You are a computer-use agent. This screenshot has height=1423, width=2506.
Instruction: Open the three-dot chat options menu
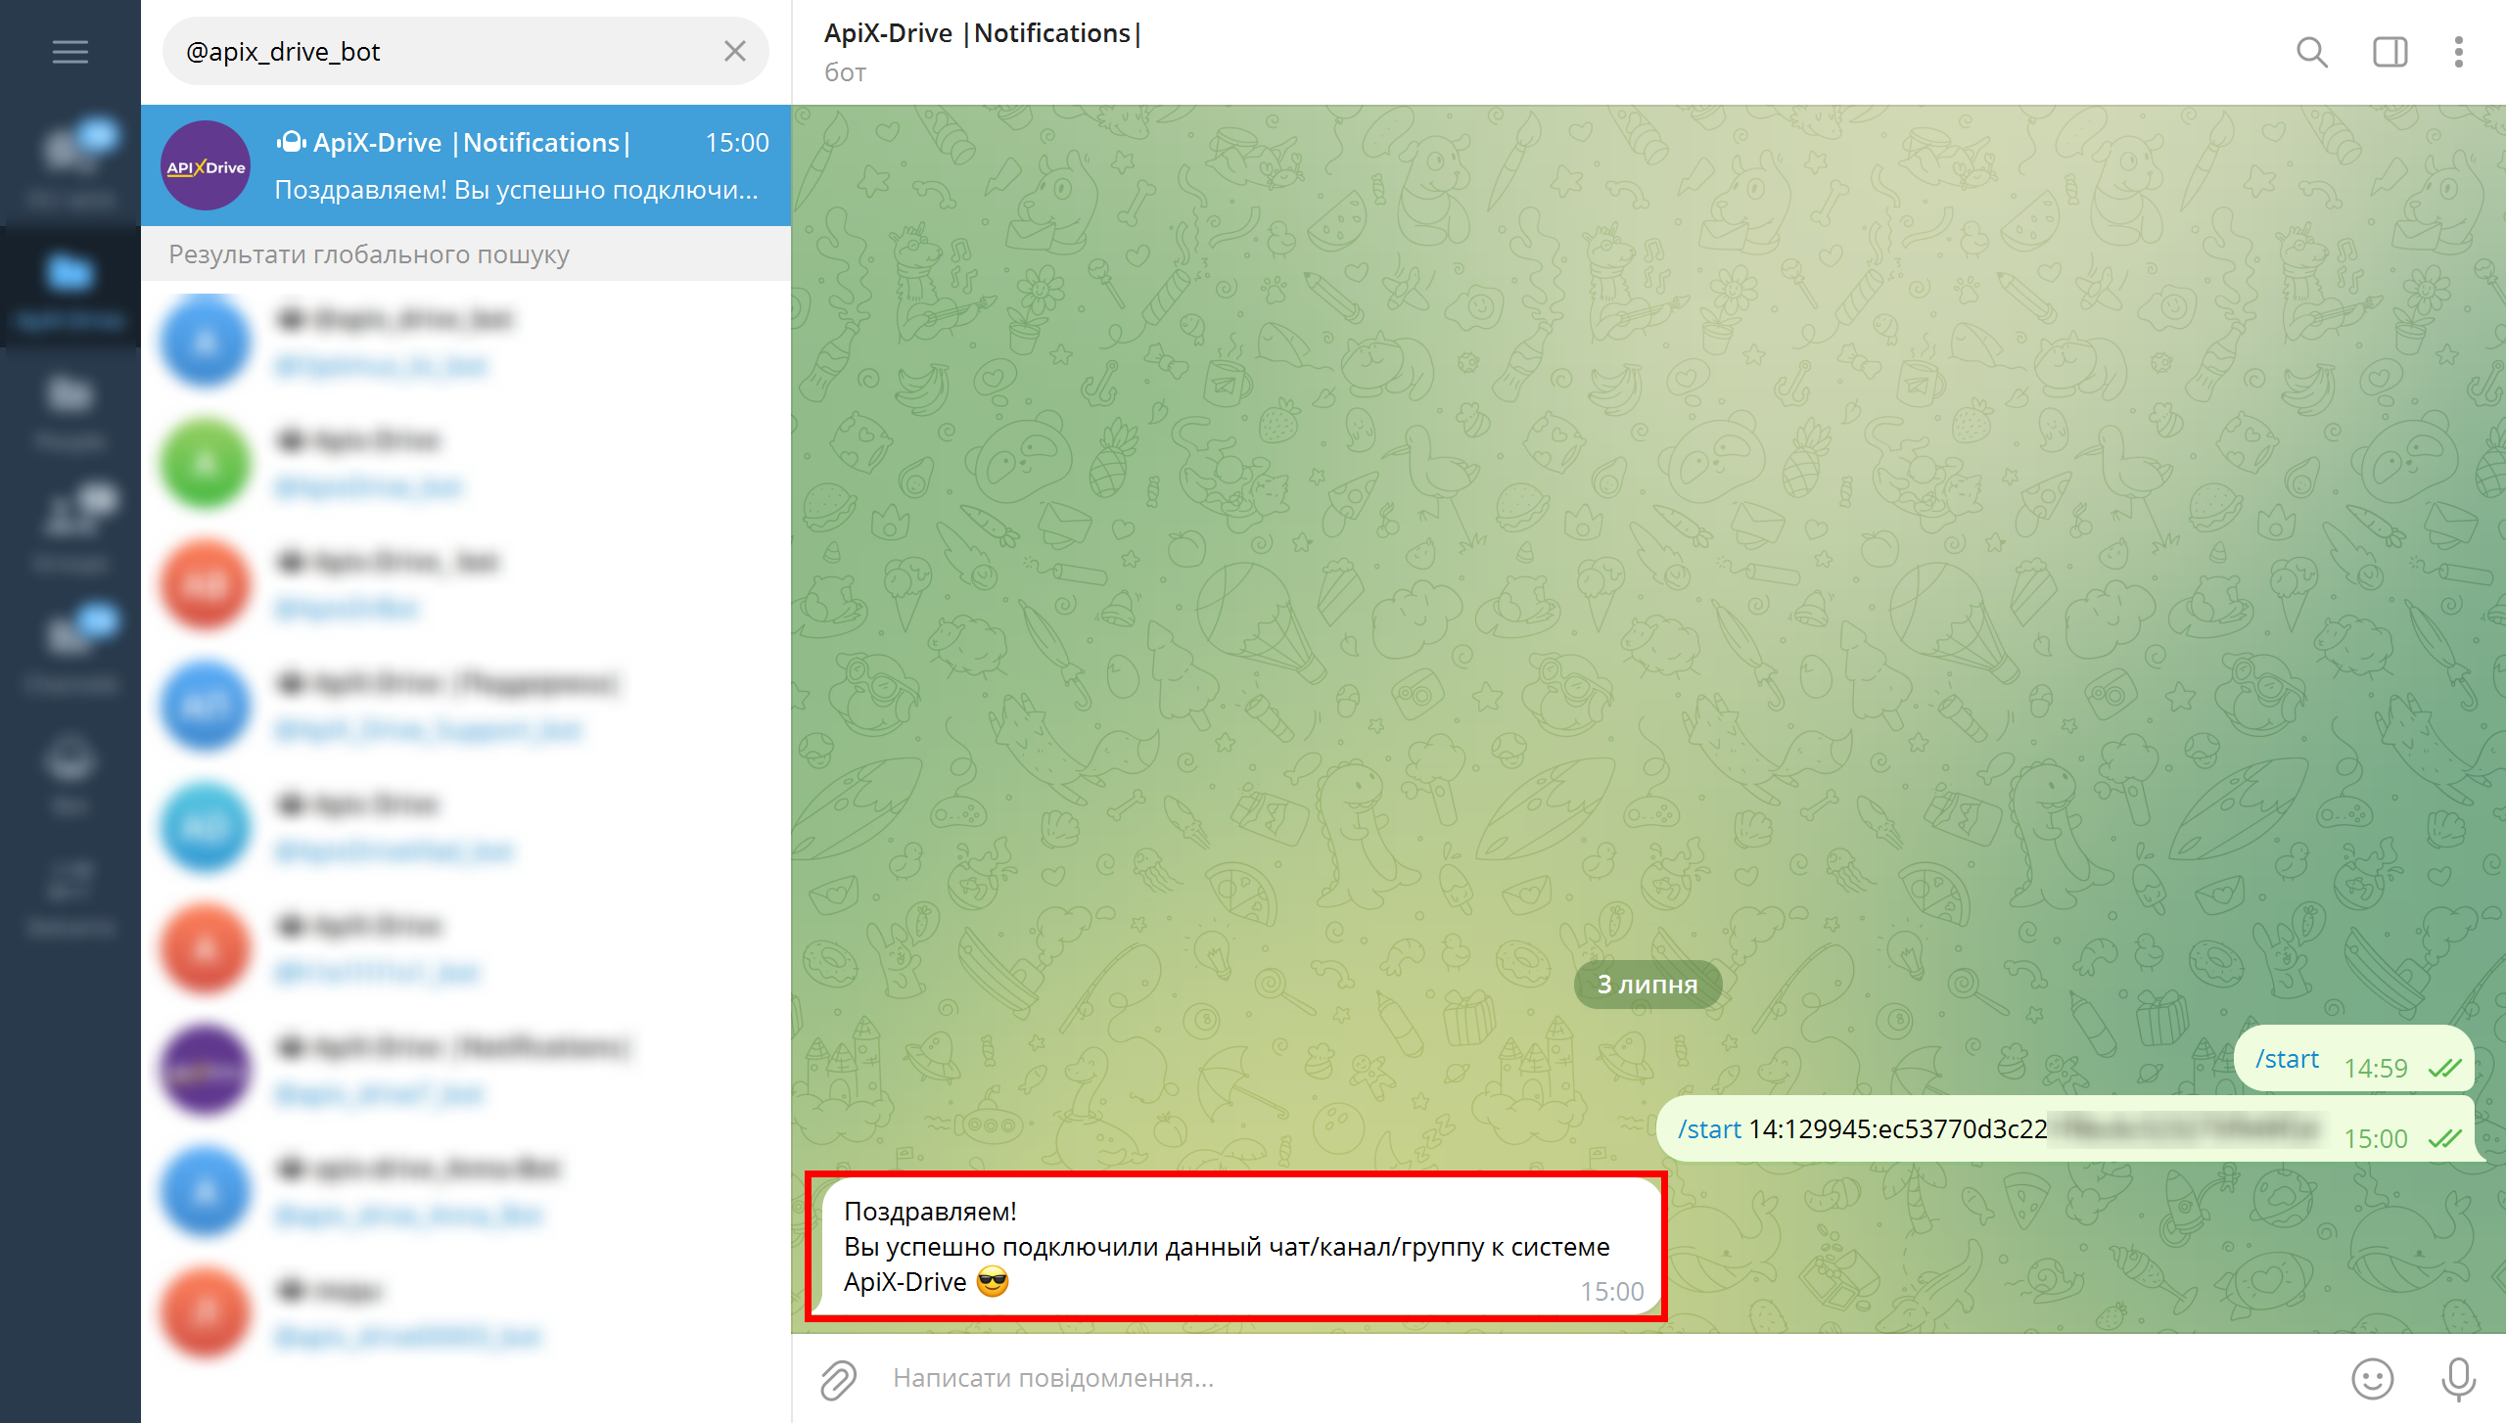click(x=2458, y=52)
